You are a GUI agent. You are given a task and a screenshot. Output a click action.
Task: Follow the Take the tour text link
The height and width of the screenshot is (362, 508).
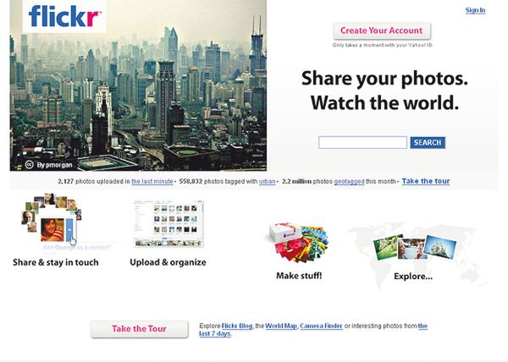(x=426, y=181)
